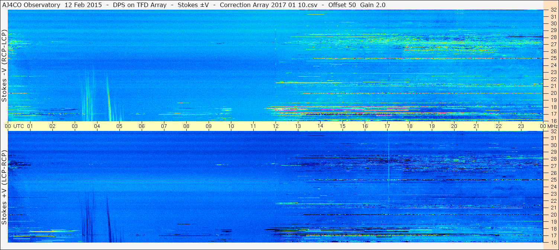Image resolution: width=559 pixels, height=250 pixels.
Task: Select the 23 hour marker on time axis
Action: [521, 126]
